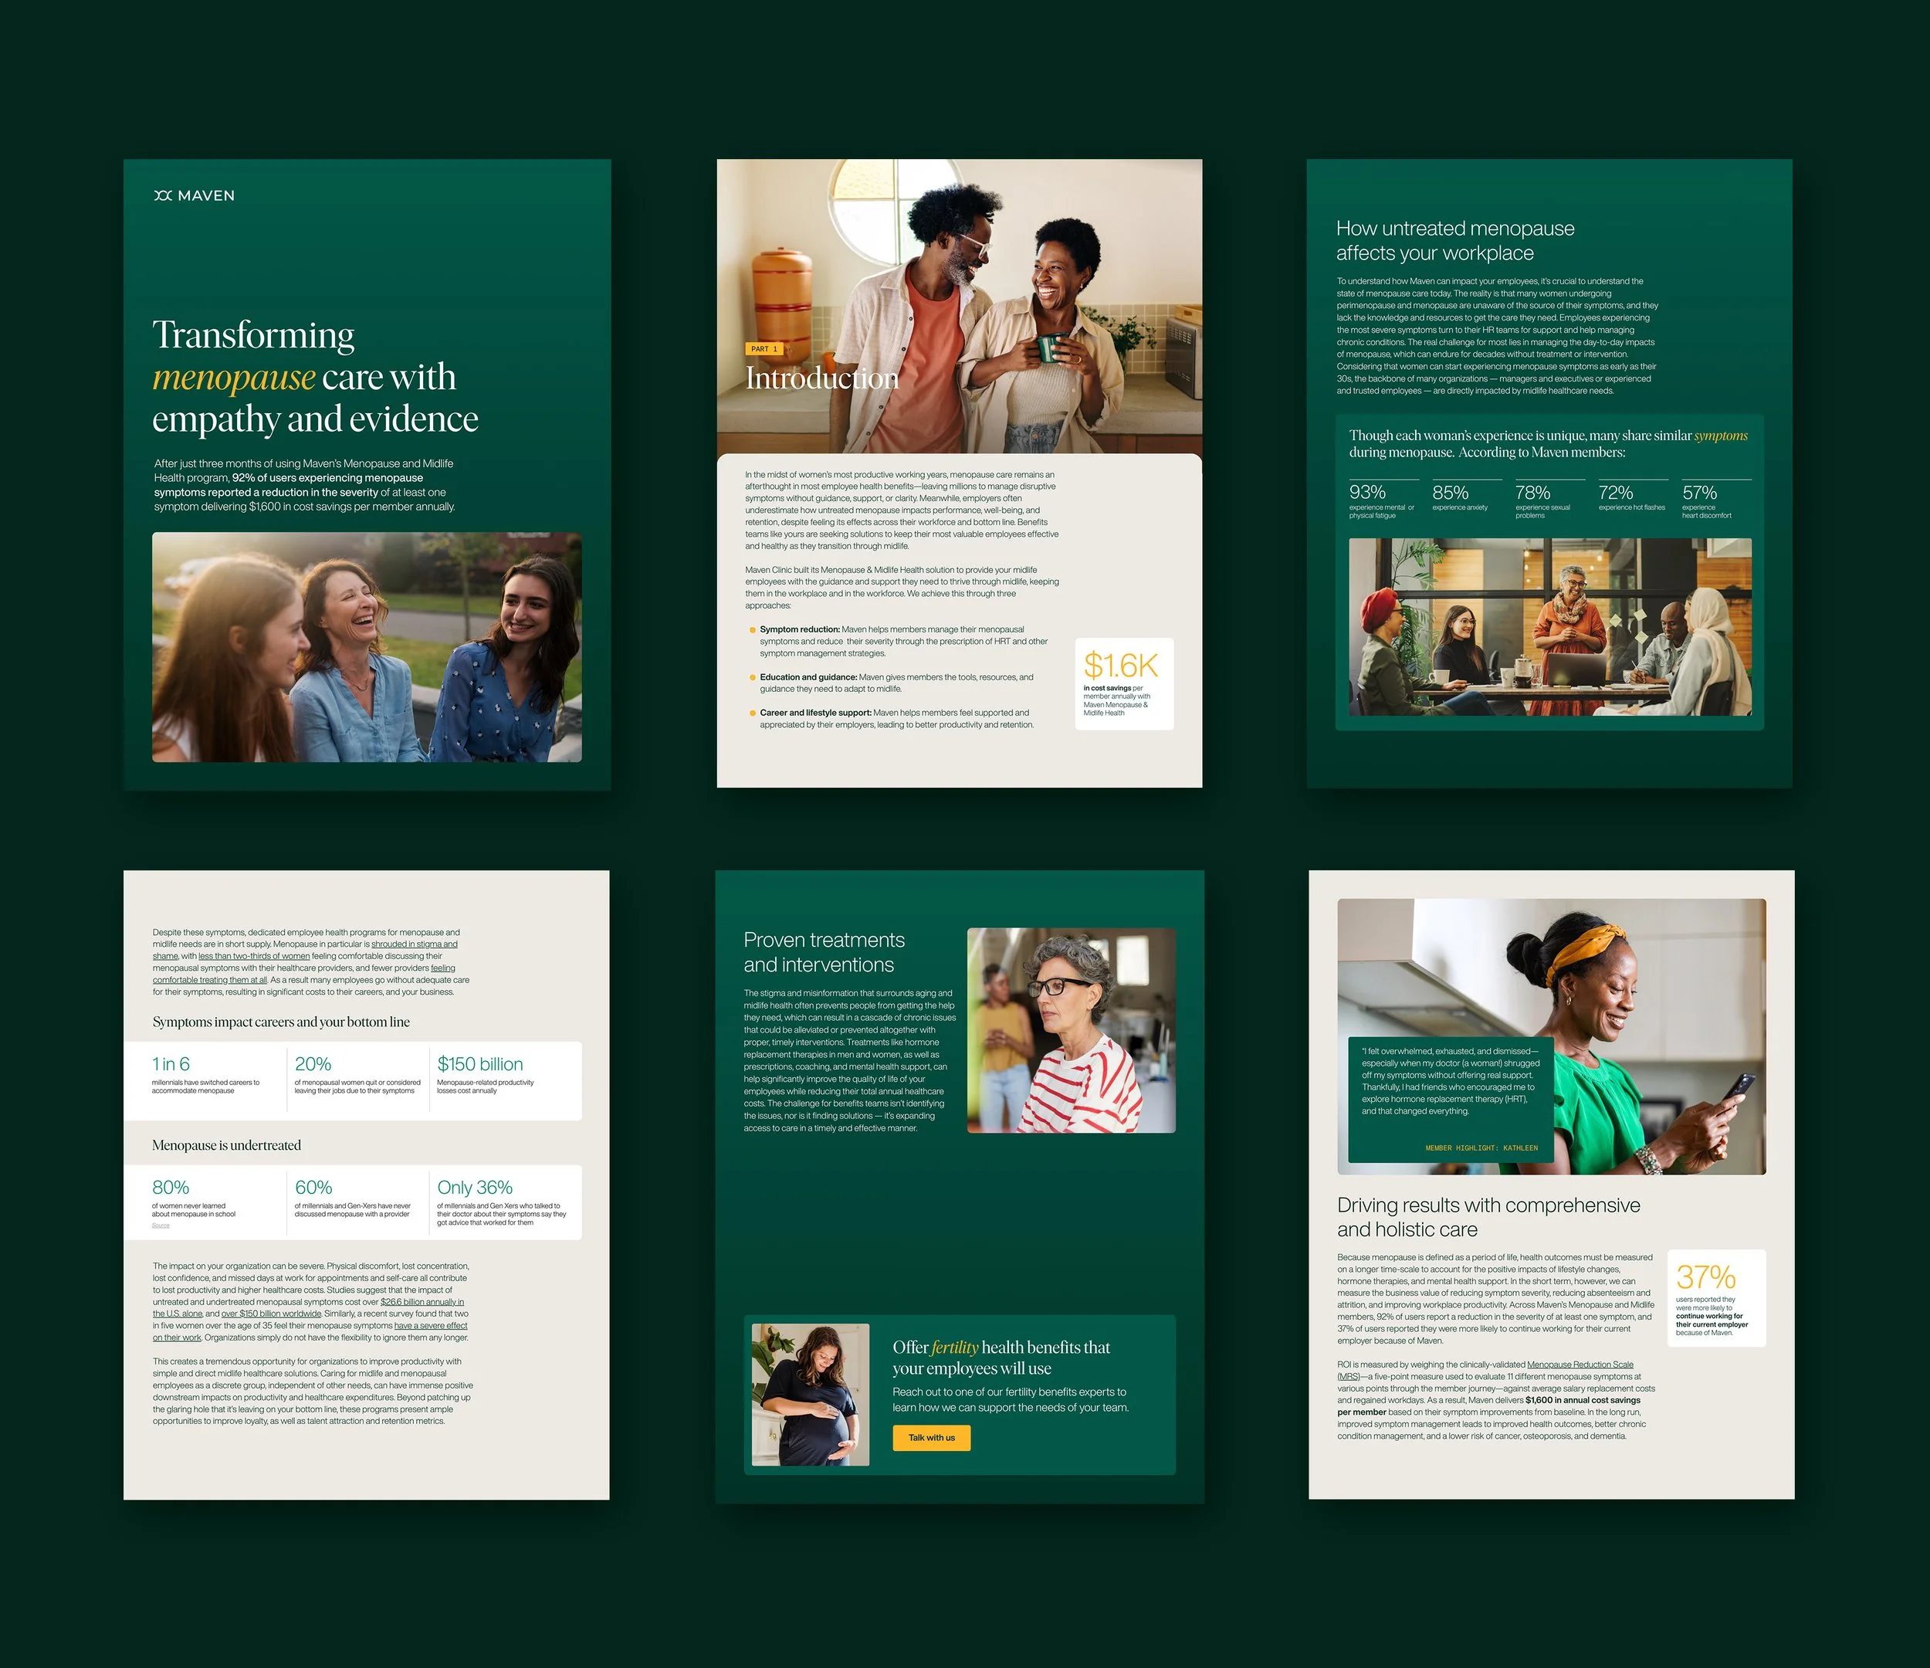Screen dimensions: 1930x1668
Task: Click the Maven logo icon
Action: tap(163, 195)
